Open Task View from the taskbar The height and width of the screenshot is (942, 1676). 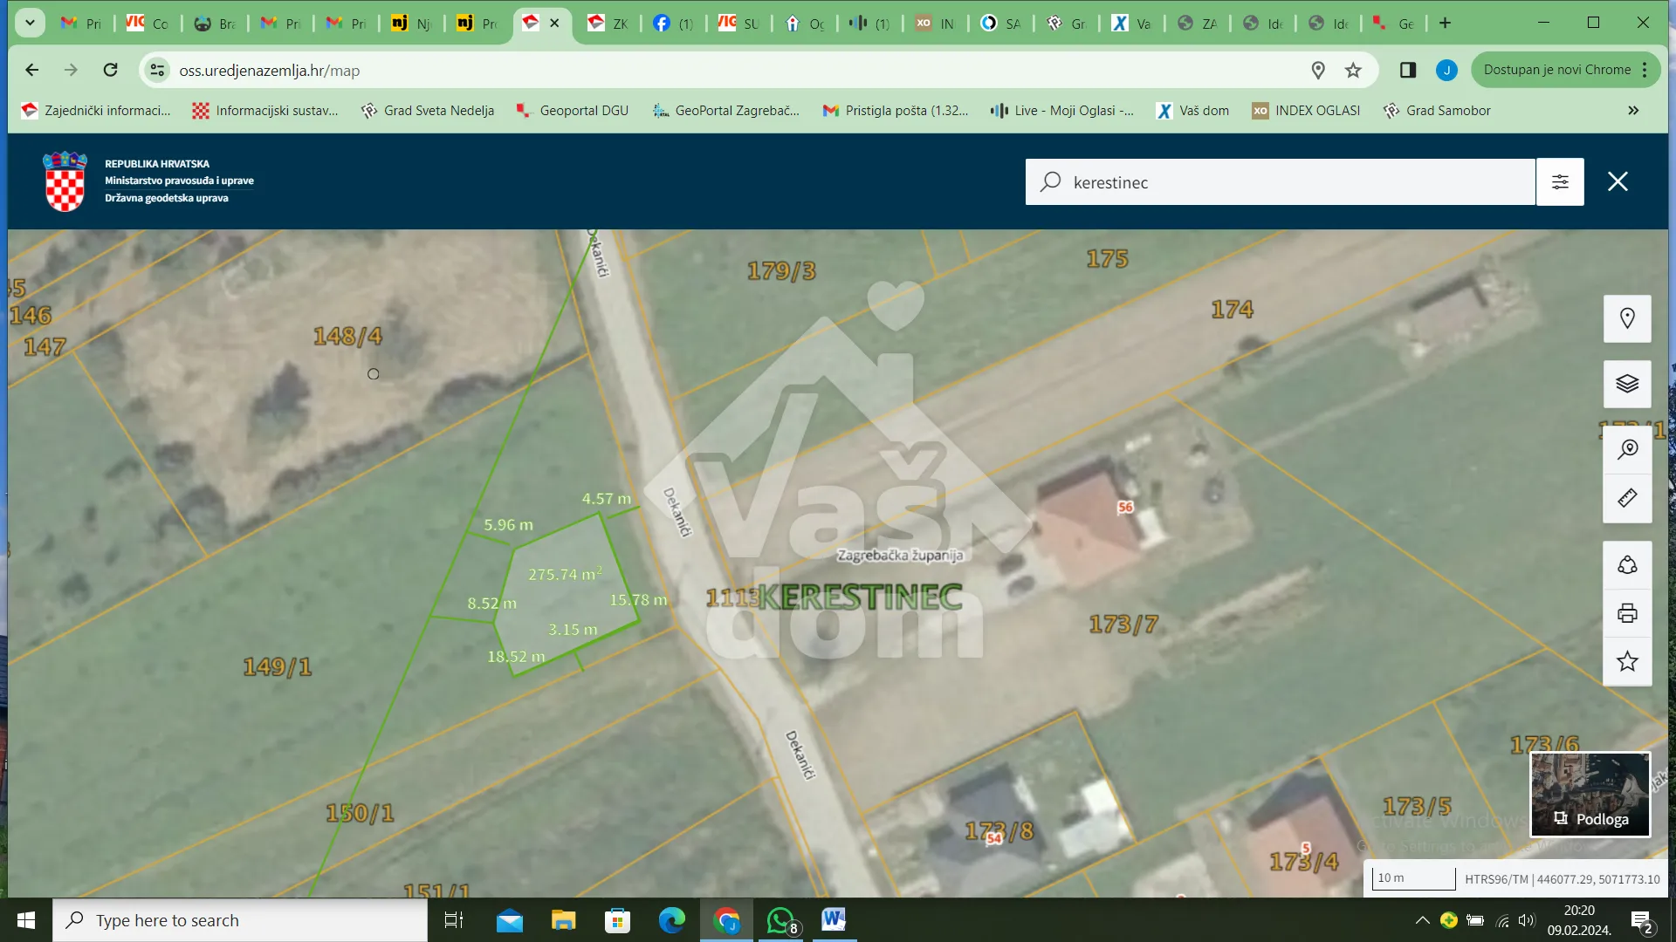[454, 920]
